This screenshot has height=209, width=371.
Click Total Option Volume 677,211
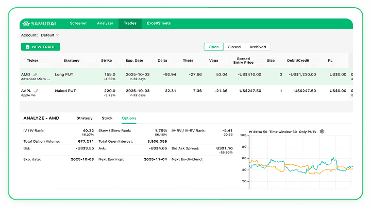(x=86, y=142)
